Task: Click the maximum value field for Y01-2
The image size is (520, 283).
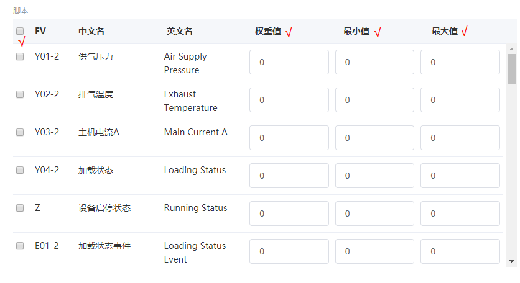Action: pos(460,62)
